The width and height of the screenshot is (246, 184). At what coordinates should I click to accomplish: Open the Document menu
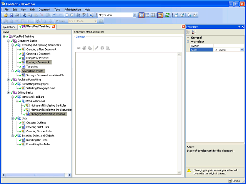coord(45,10)
